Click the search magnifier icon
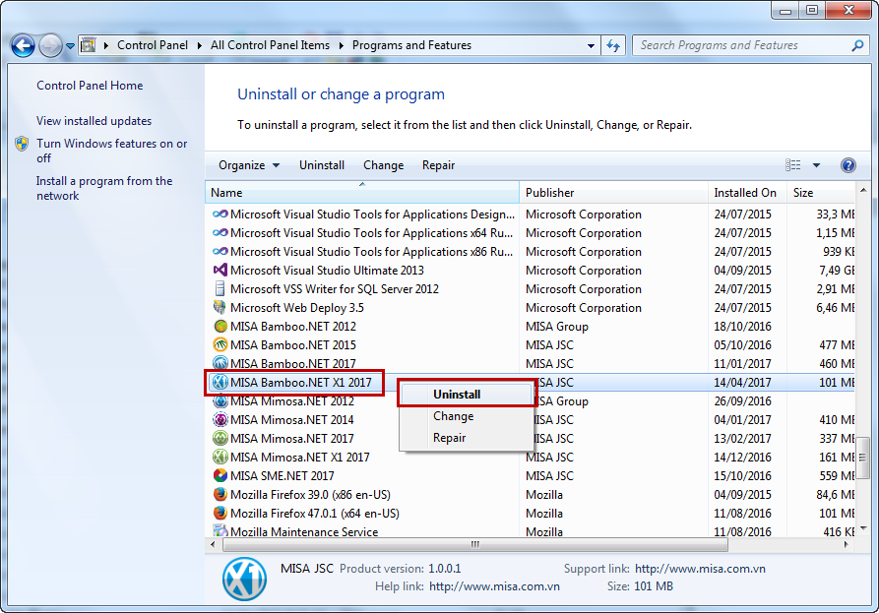The width and height of the screenshot is (879, 613). [x=857, y=45]
